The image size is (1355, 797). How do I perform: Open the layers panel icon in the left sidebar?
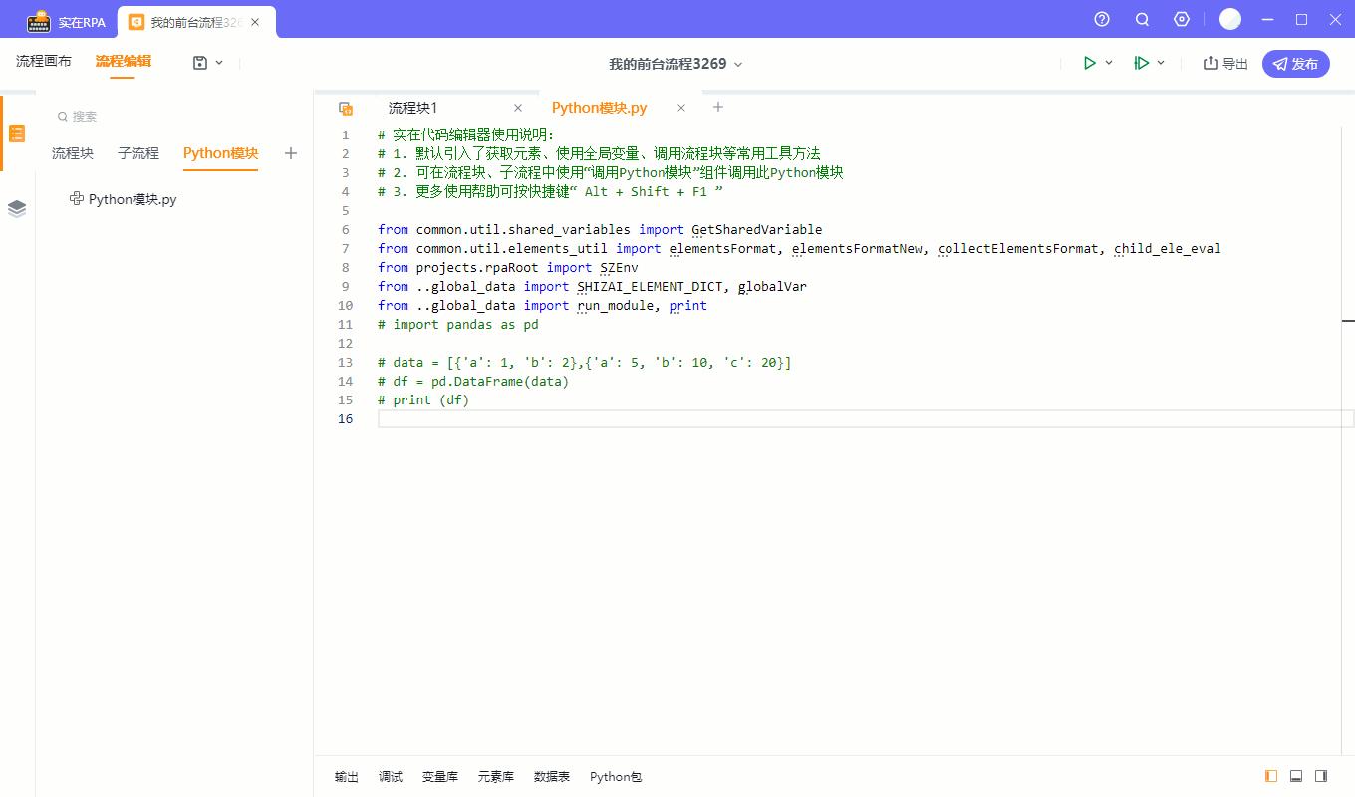pos(16,208)
